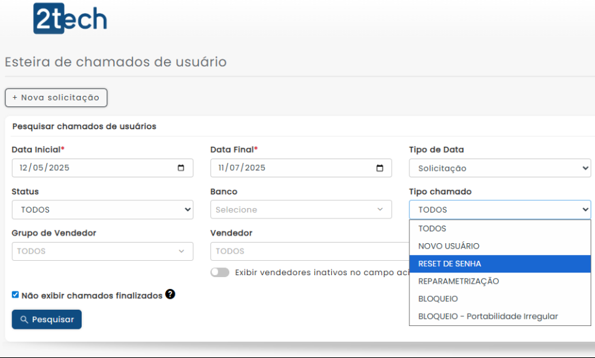595x358 pixels.
Task: Expand the Tipo de Data dropdown
Action: pyautogui.click(x=500, y=168)
